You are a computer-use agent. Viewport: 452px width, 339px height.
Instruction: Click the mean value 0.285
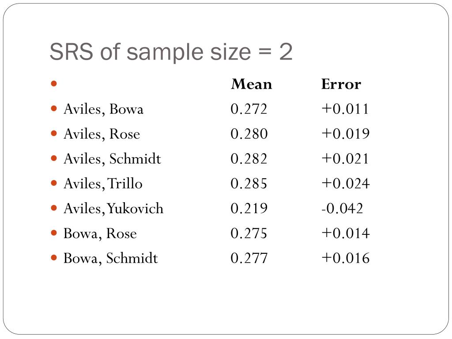click(249, 184)
